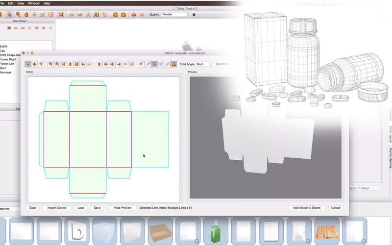Click the AI import icon in main toolbar

coord(96,15)
